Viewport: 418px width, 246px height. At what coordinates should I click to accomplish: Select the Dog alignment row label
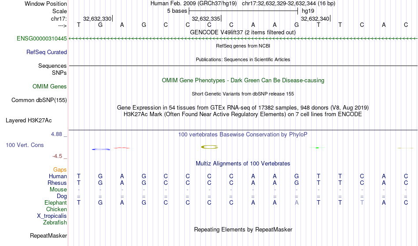[x=62, y=196]
